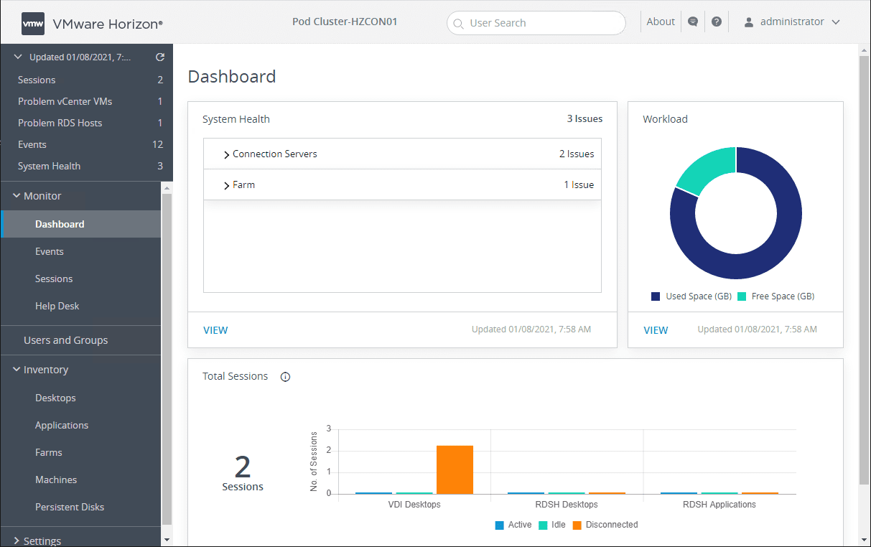The width and height of the screenshot is (871, 547).
Task: Click VIEW in System Health card
Action: tap(215, 330)
